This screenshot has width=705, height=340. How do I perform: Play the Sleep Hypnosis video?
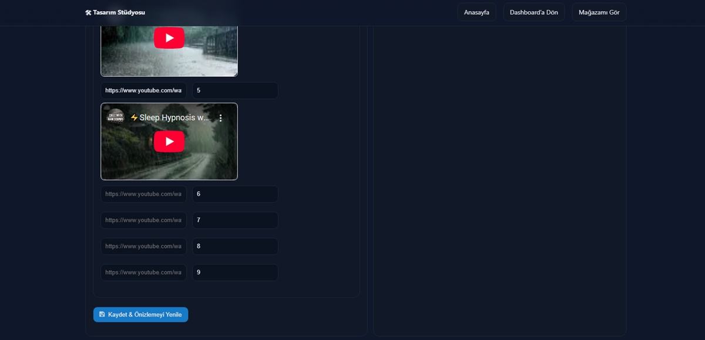point(169,141)
